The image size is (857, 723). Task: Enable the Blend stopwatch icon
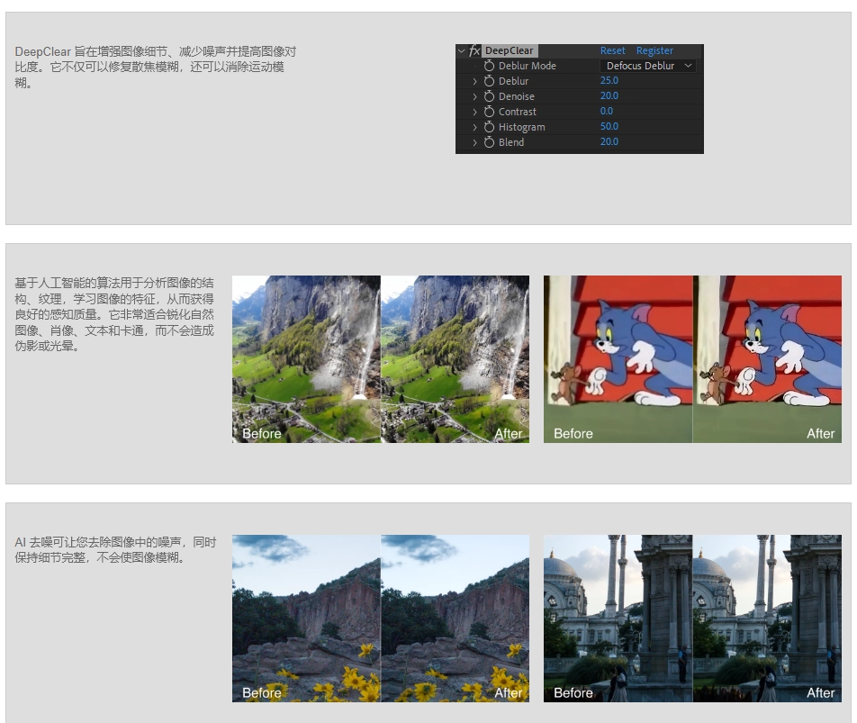490,142
